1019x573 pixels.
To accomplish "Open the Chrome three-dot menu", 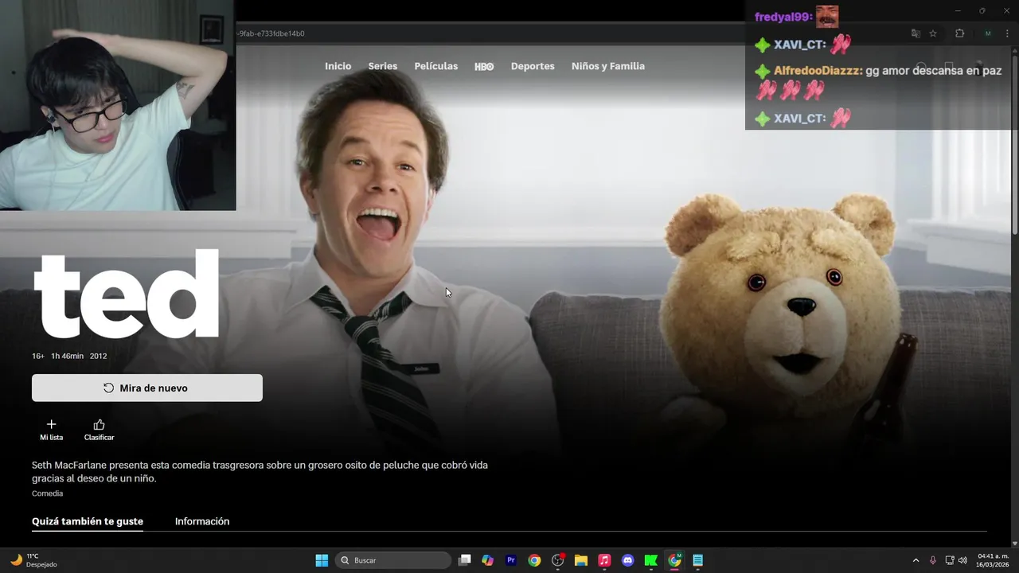I will tap(1007, 33).
